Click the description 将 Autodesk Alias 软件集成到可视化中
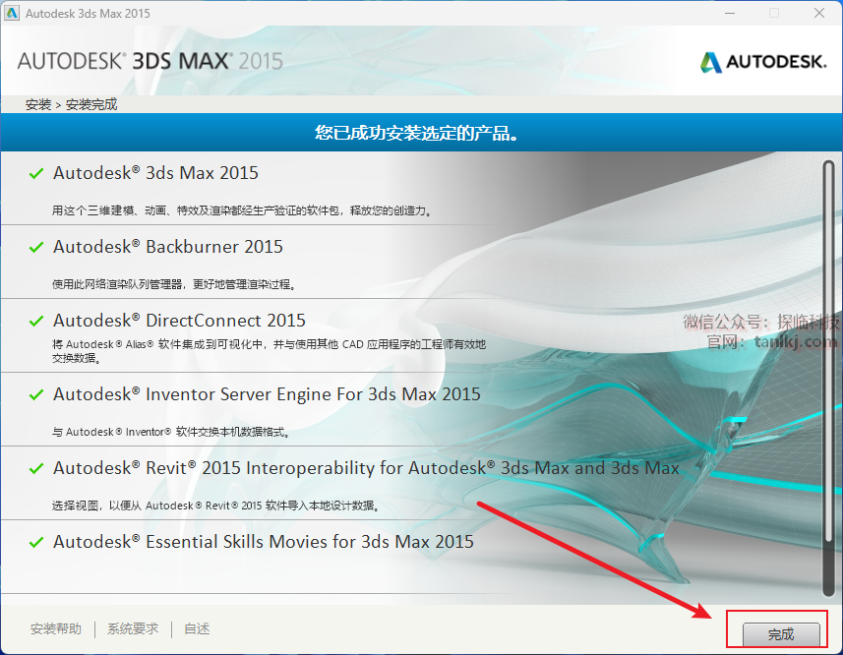843x655 pixels. (x=269, y=351)
